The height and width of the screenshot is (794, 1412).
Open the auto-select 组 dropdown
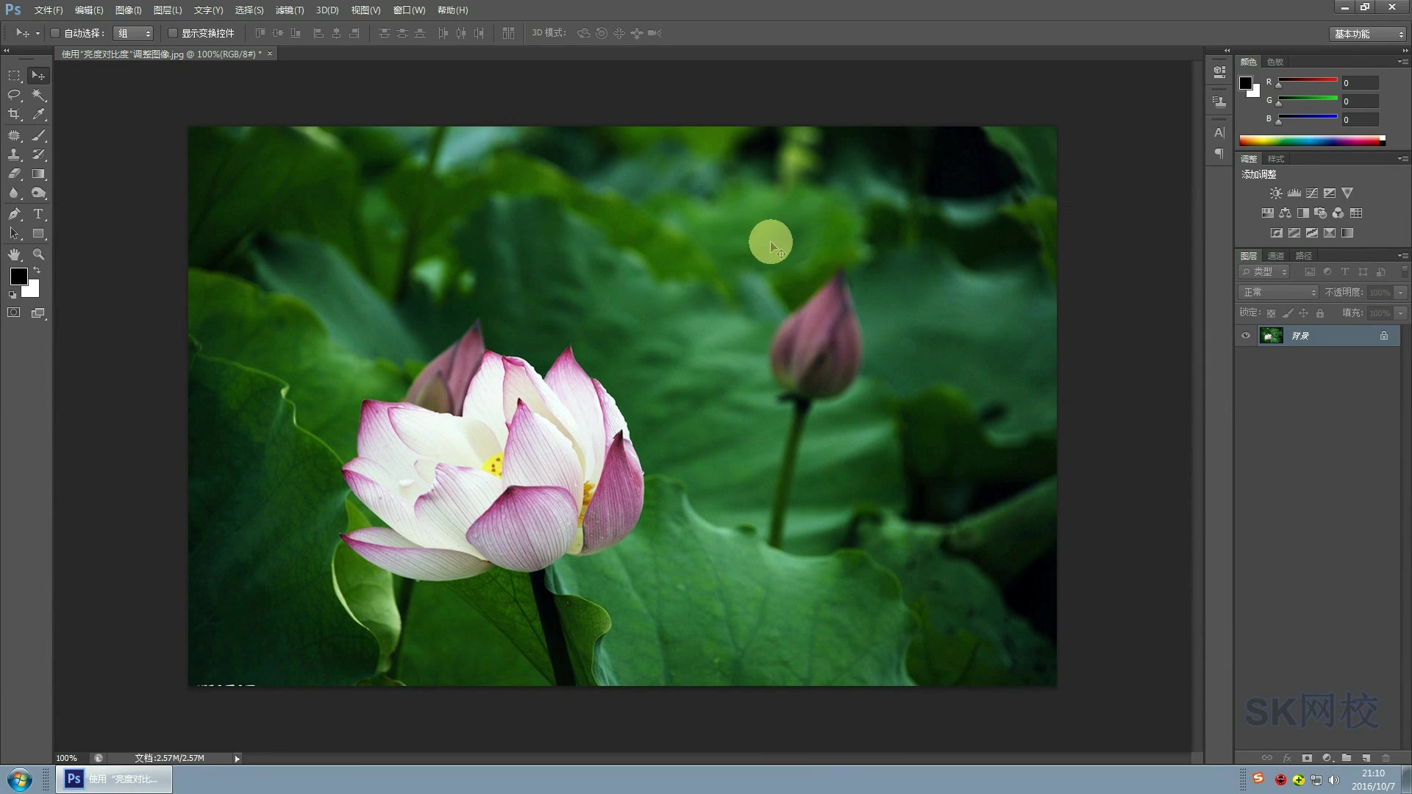[x=134, y=33]
